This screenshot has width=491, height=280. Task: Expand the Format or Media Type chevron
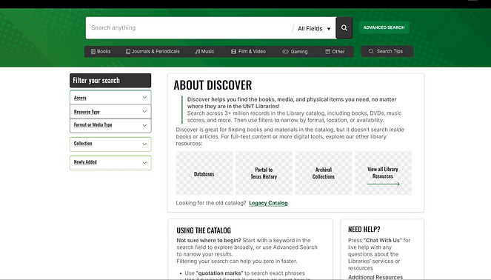click(144, 125)
